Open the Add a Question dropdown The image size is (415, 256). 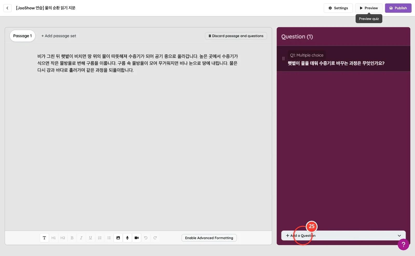pos(343,236)
